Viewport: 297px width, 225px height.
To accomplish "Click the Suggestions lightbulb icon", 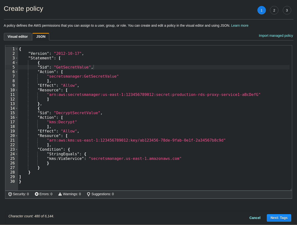I will pyautogui.click(x=88, y=194).
